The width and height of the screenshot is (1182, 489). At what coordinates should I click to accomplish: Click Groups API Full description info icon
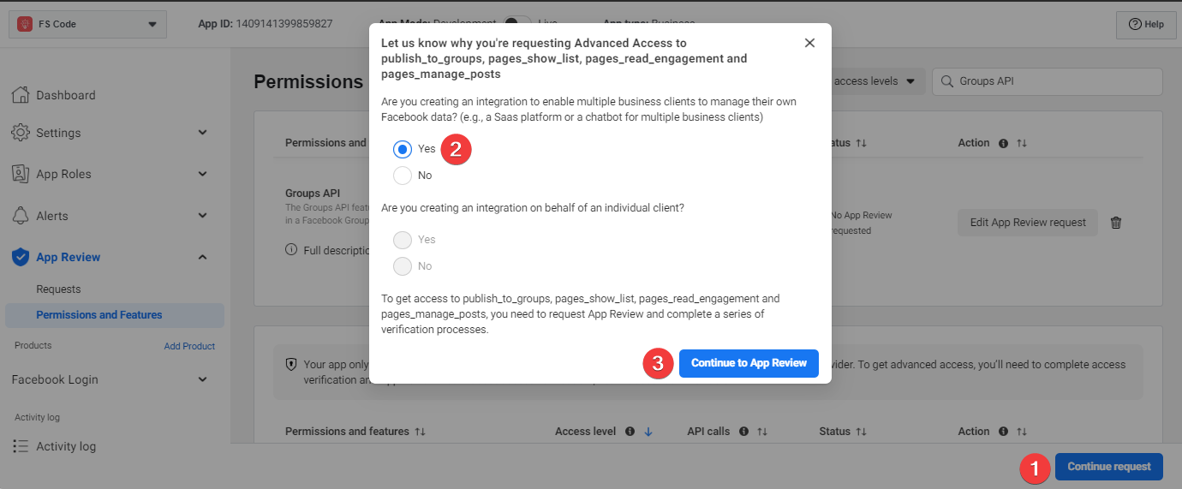pos(292,250)
